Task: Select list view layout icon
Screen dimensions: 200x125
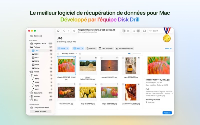Action: [x=134, y=31]
